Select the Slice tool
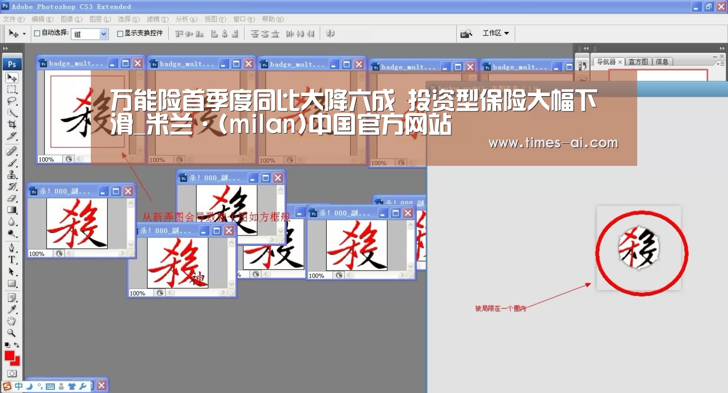This screenshot has width=728, height=393. point(12,136)
